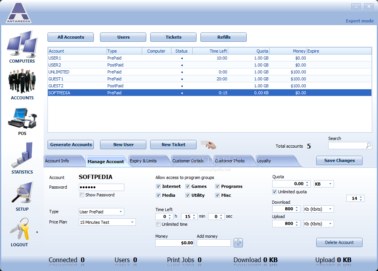This screenshot has width=378, height=271.
Task: Adjust the Quota value stepper
Action: [307, 184]
